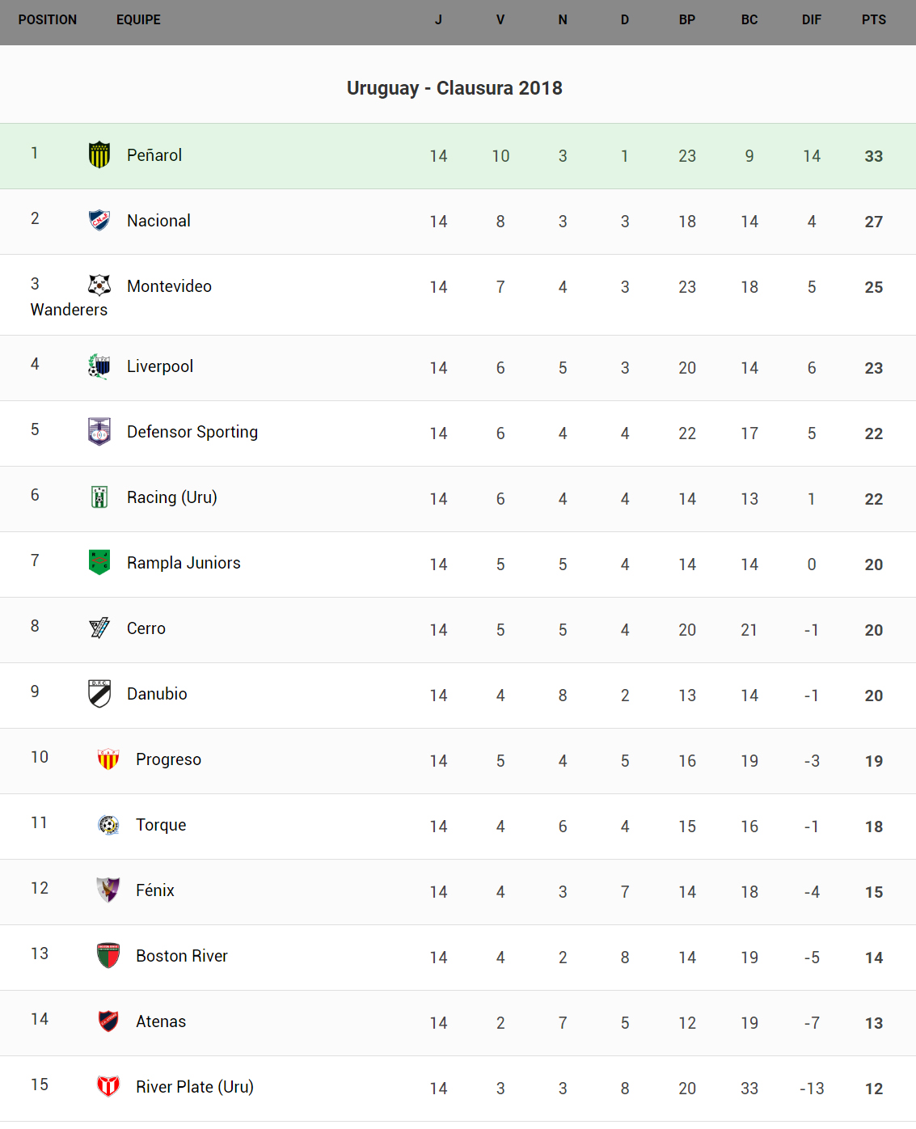Image resolution: width=916 pixels, height=1129 pixels.
Task: Open the Racing (Uru) team link
Action: [171, 497]
